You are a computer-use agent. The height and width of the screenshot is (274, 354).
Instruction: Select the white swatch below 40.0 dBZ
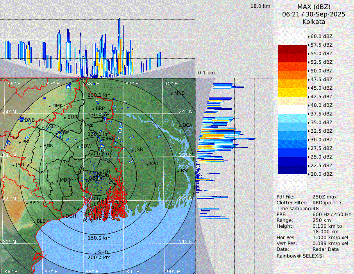click(x=293, y=110)
